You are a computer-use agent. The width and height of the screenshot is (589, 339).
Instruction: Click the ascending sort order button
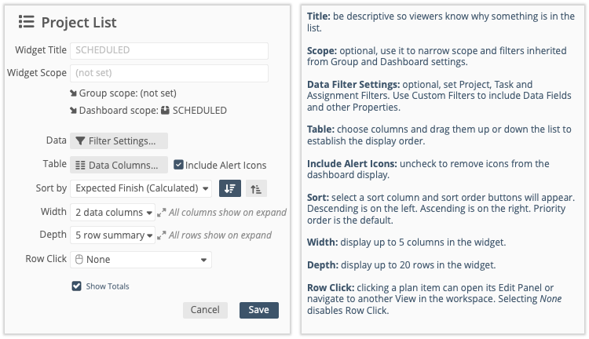coord(254,188)
